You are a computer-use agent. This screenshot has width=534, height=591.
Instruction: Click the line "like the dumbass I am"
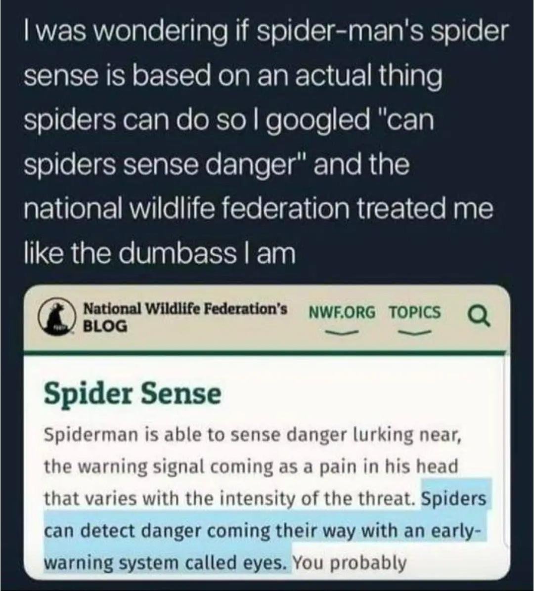tap(160, 253)
